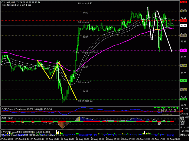Click the Fibonacci R2 level label
The image size is (189, 141).
click(85, 4)
